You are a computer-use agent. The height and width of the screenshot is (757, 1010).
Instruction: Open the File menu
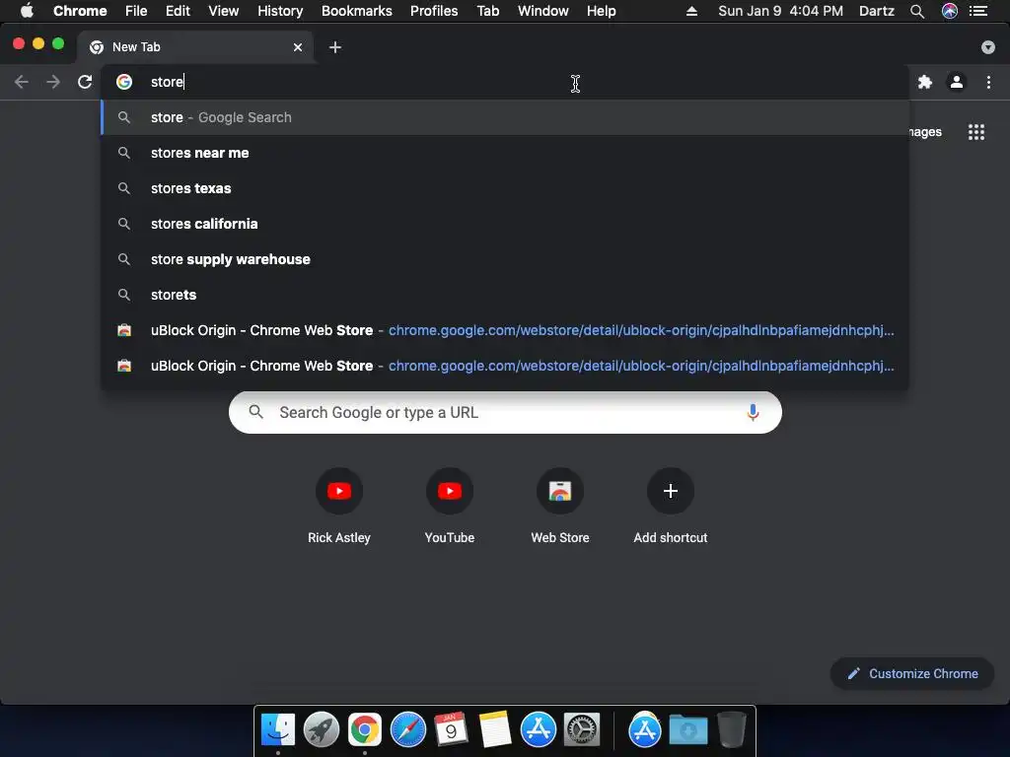(136, 11)
